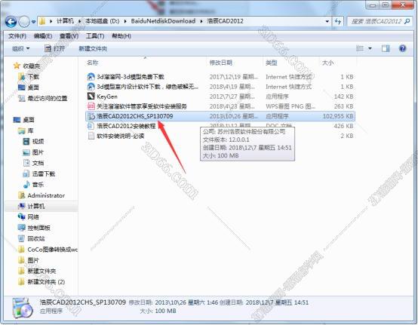The image size is (418, 325).
Task: Select 软件安装说明-必读 text file icon
Action: [91, 136]
